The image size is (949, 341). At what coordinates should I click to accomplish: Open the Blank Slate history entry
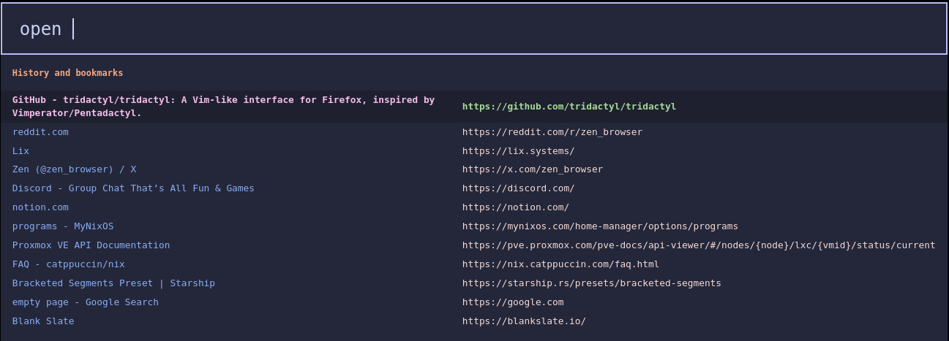coord(43,321)
